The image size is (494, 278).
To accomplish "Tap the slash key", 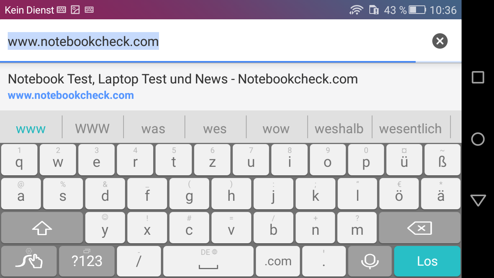I will [139, 261].
